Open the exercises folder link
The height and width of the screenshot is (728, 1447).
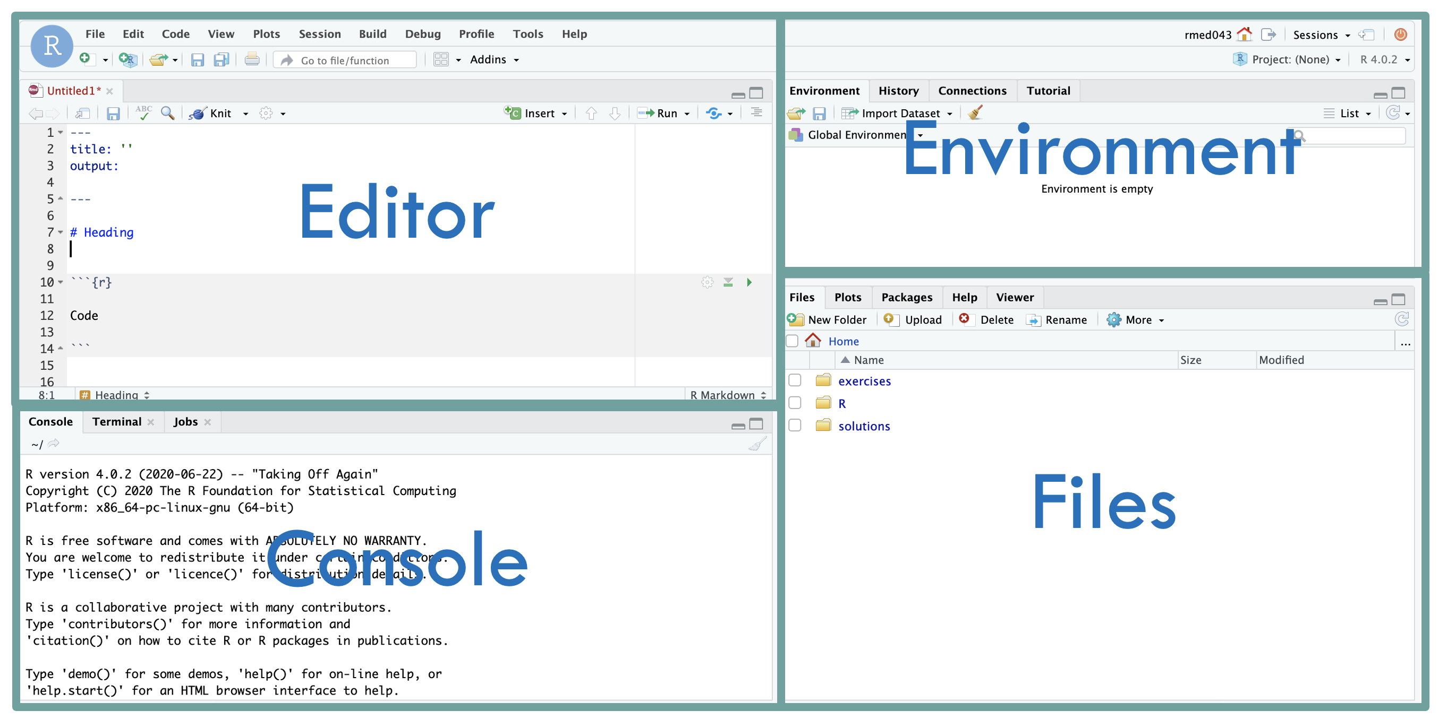point(864,381)
